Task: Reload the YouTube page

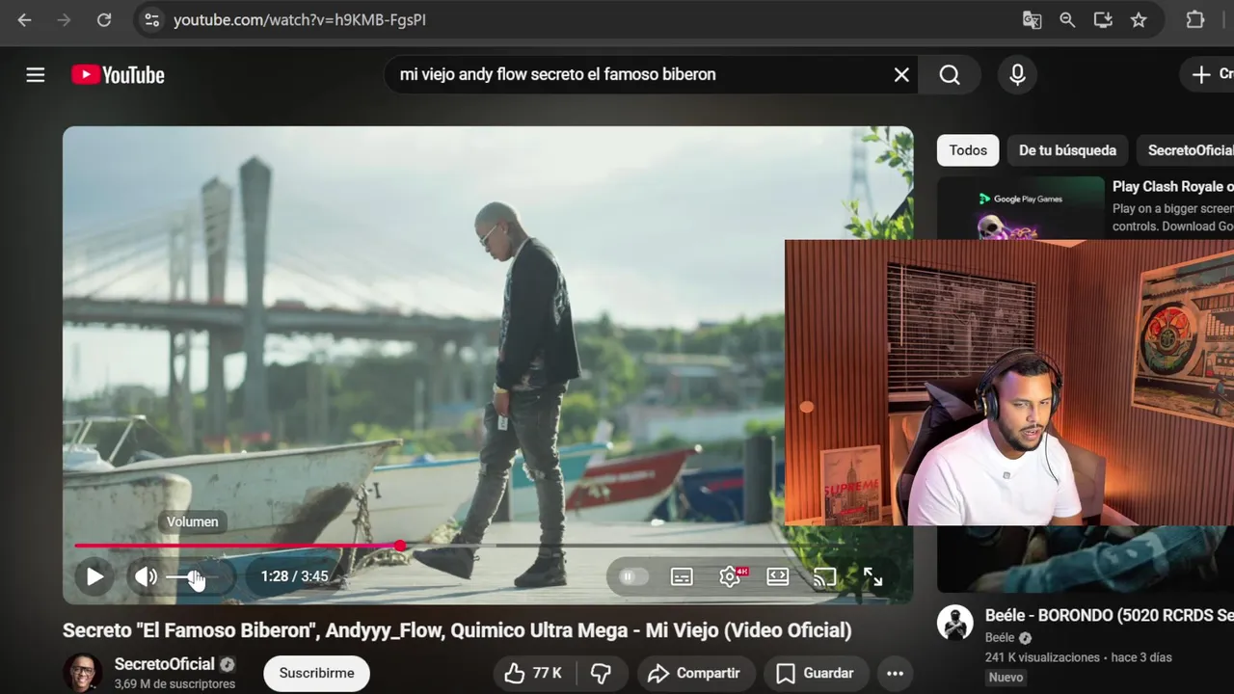Action: (104, 20)
